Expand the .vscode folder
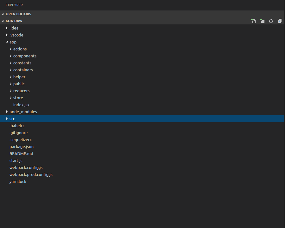This screenshot has height=228, width=285. click(16, 35)
